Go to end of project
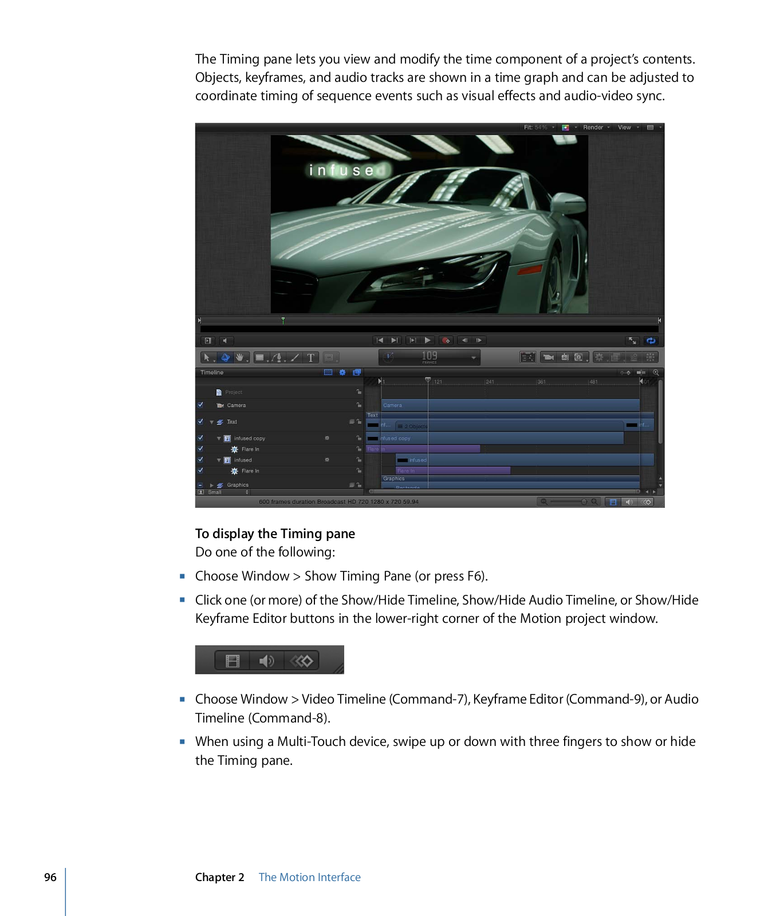Viewport: 764px width, 916px height. [394, 340]
